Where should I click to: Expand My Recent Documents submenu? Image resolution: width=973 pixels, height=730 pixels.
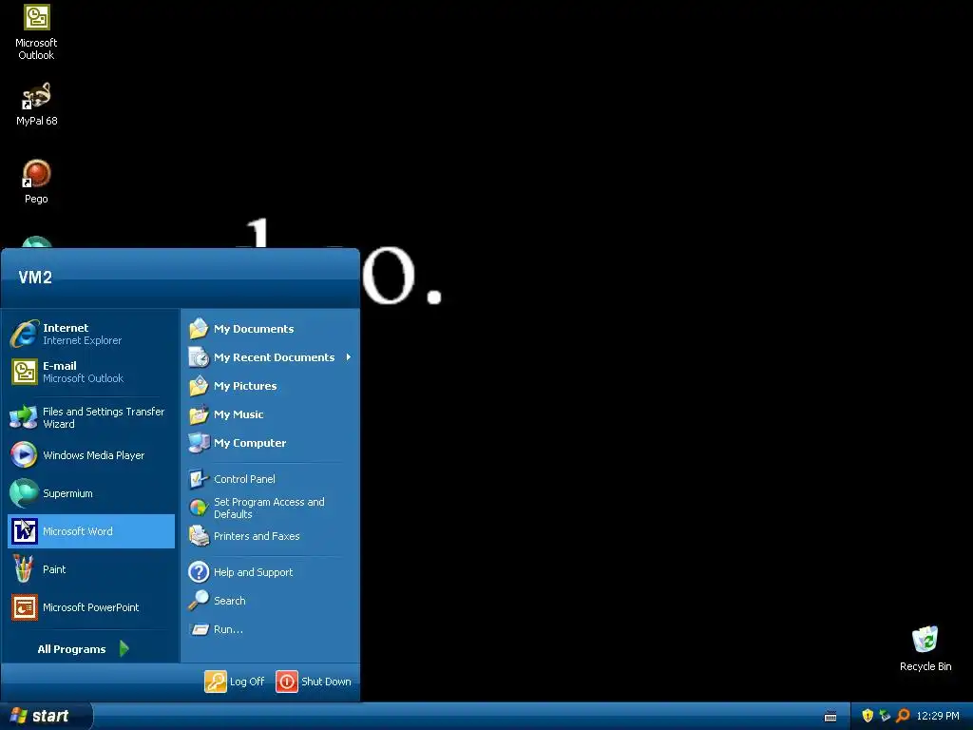pos(270,357)
